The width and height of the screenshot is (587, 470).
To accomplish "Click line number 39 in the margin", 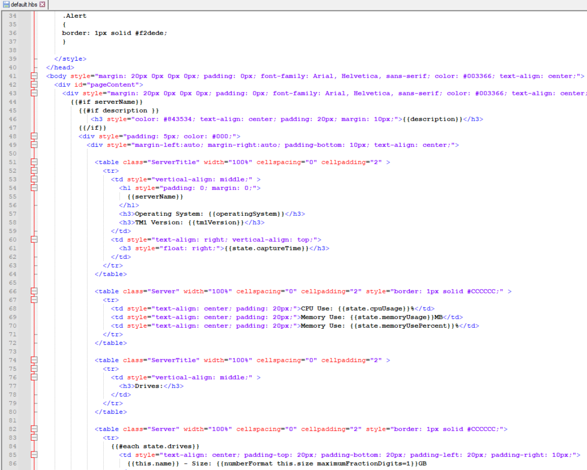I will pos(13,59).
